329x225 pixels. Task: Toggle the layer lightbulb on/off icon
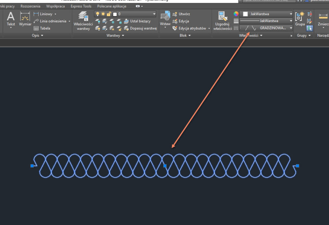pos(98,14)
